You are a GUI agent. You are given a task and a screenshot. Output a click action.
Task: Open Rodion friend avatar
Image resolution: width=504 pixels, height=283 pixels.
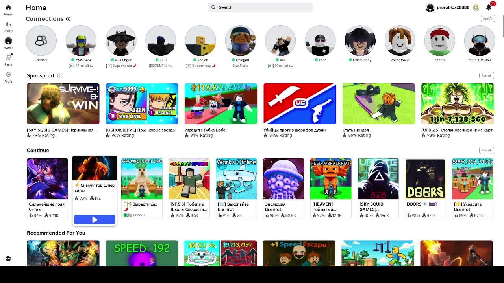(x=200, y=40)
